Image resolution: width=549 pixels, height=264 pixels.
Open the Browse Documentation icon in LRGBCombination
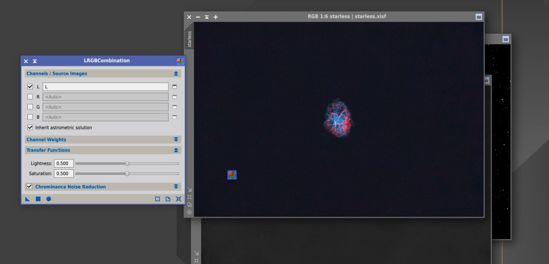coord(168,199)
